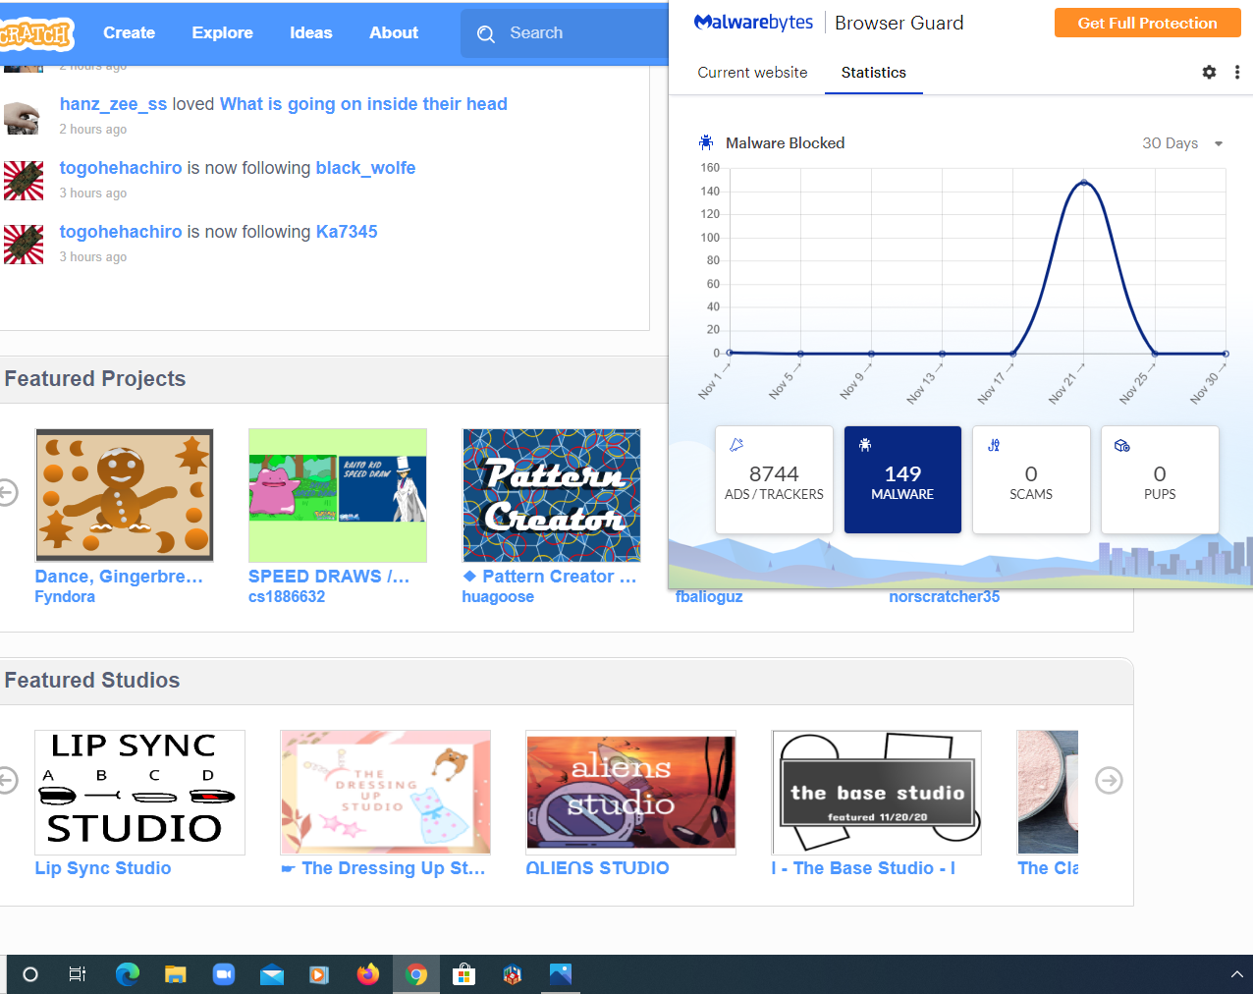
Task: Select the PUPs stat card
Action: coord(1159,479)
